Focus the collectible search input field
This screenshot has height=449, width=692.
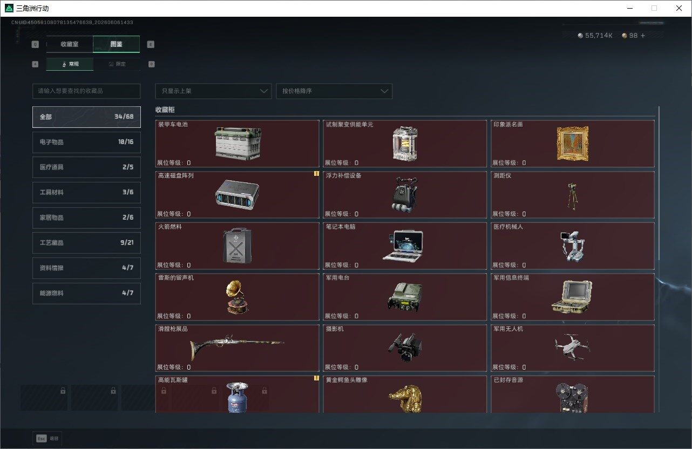86,91
